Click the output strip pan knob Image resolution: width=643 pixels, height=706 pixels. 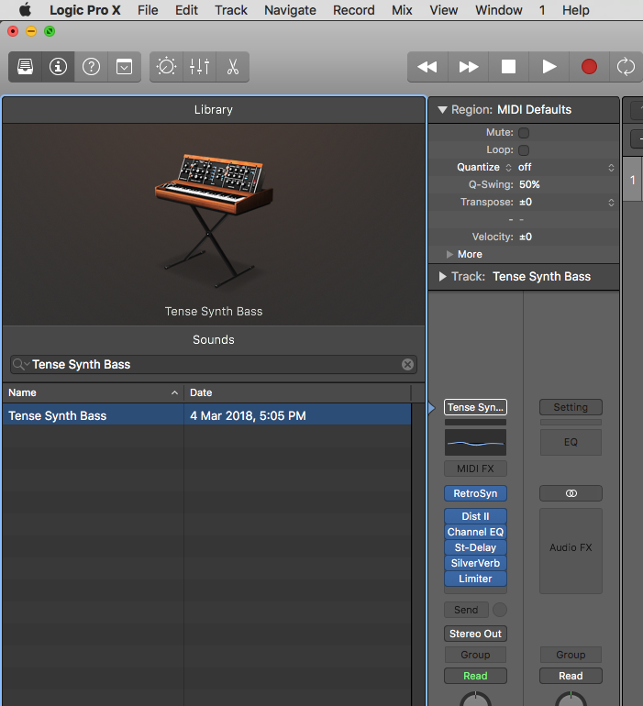click(x=571, y=700)
